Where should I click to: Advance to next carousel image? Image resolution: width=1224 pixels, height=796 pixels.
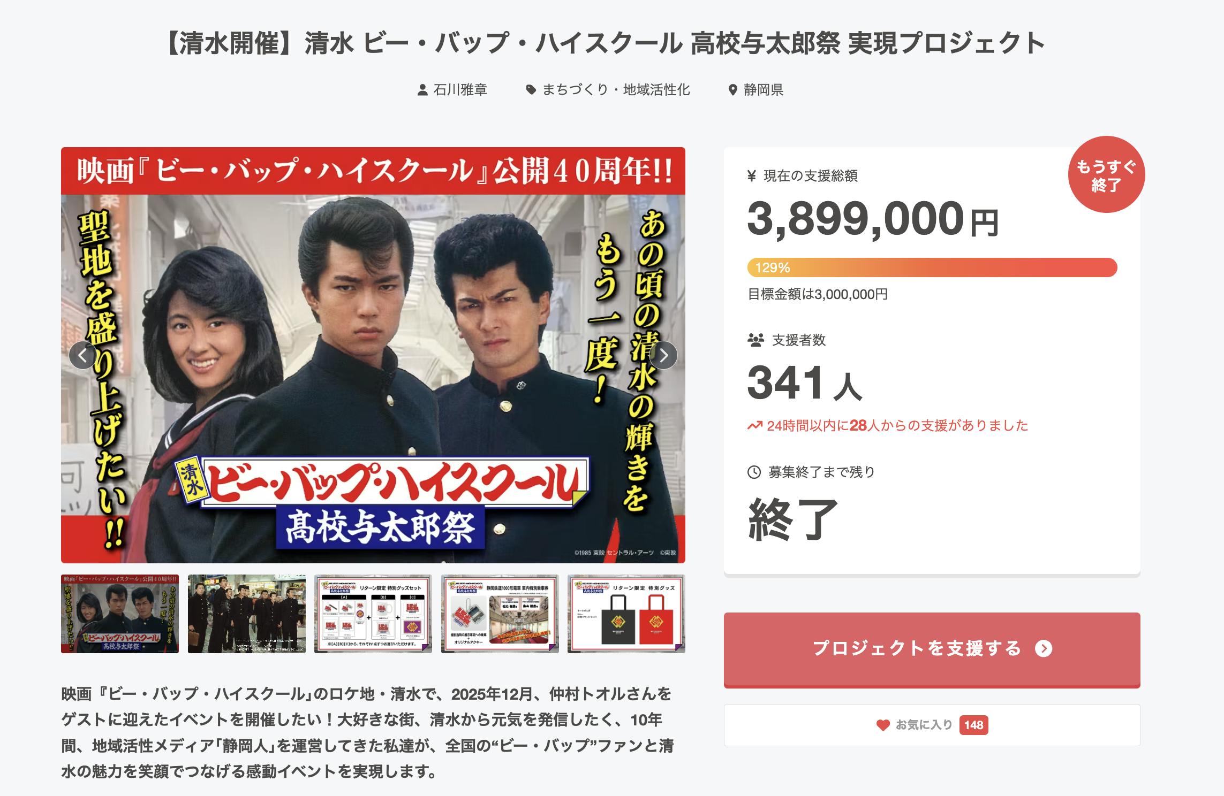tap(663, 355)
